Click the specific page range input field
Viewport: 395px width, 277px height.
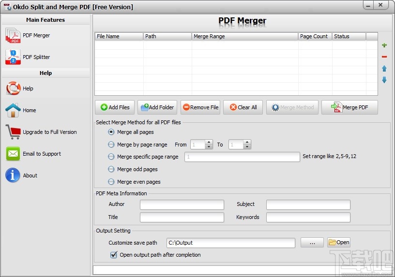click(x=242, y=157)
